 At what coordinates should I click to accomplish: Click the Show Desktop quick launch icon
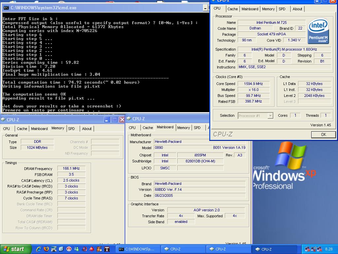pyautogui.click(x=54, y=249)
